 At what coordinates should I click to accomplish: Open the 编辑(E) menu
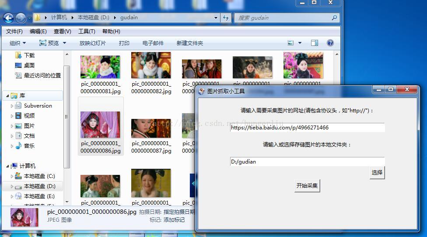38,31
